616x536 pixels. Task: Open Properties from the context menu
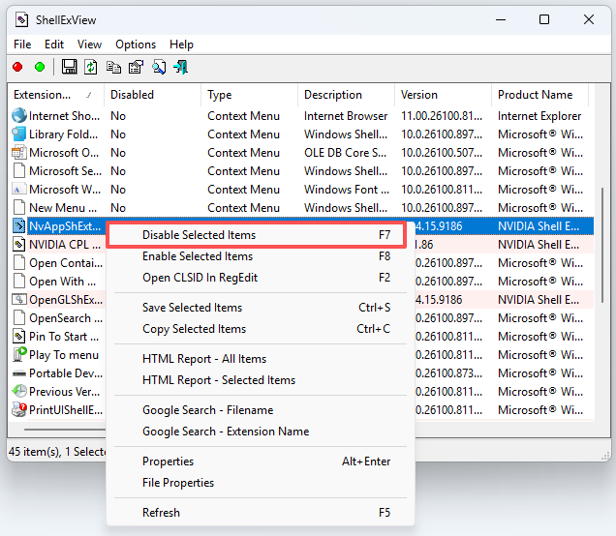pyautogui.click(x=261, y=462)
